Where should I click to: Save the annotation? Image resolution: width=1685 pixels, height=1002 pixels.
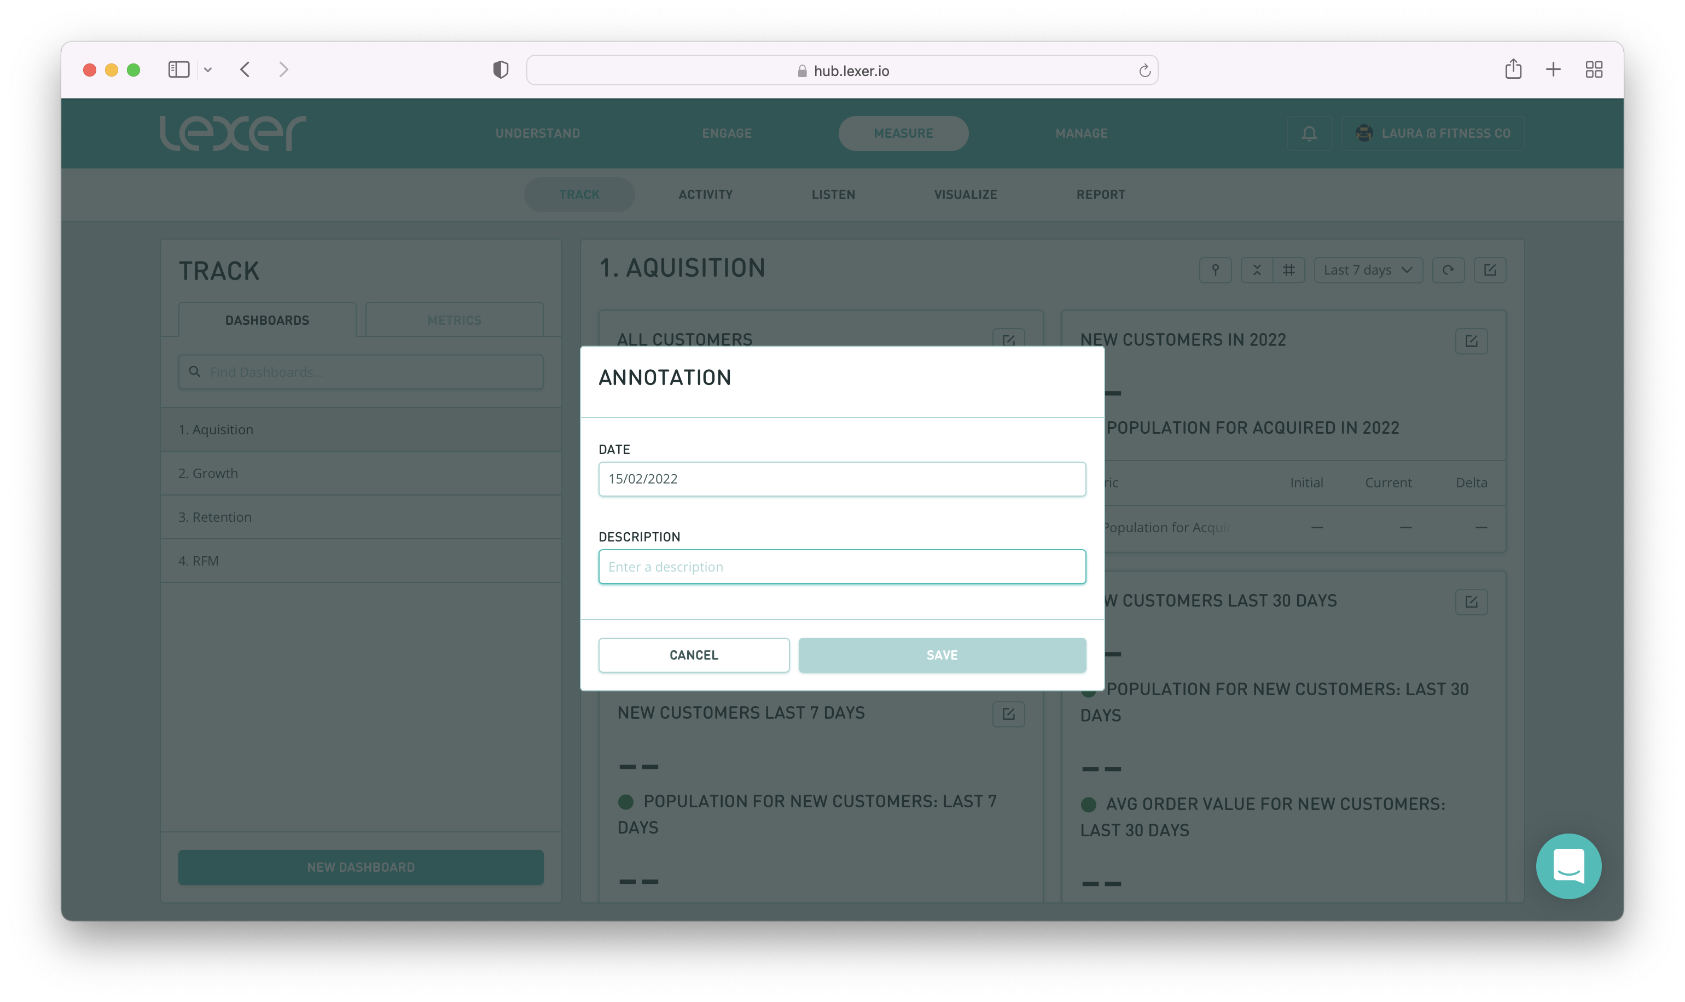pos(942,655)
